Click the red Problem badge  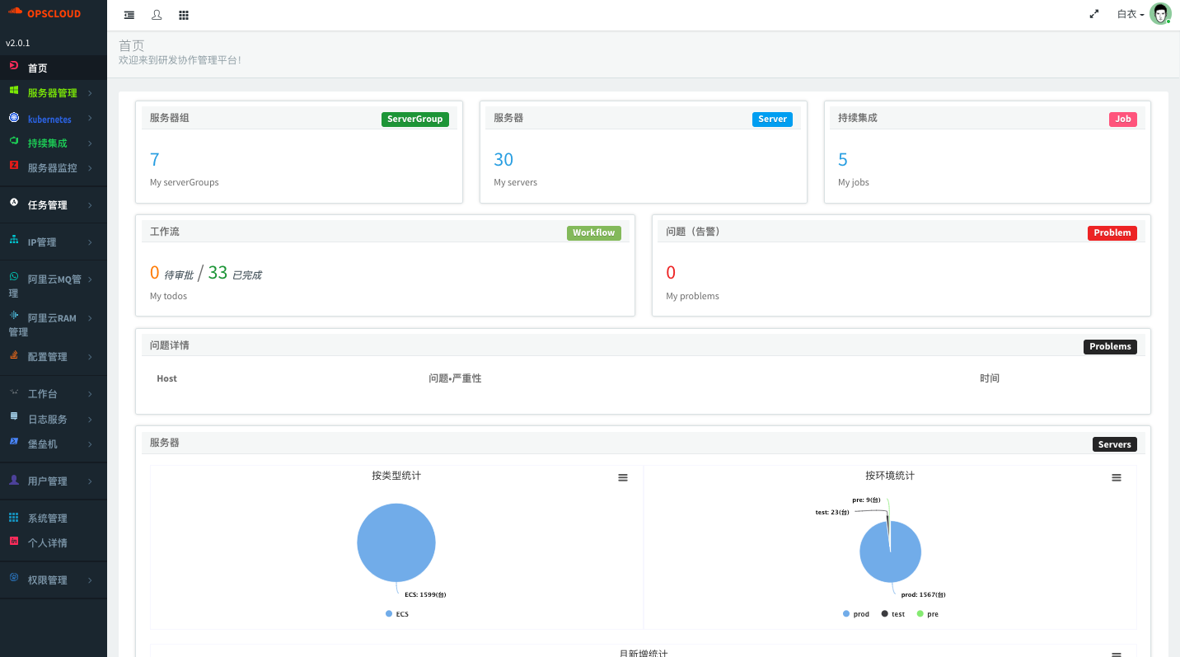[1112, 232]
